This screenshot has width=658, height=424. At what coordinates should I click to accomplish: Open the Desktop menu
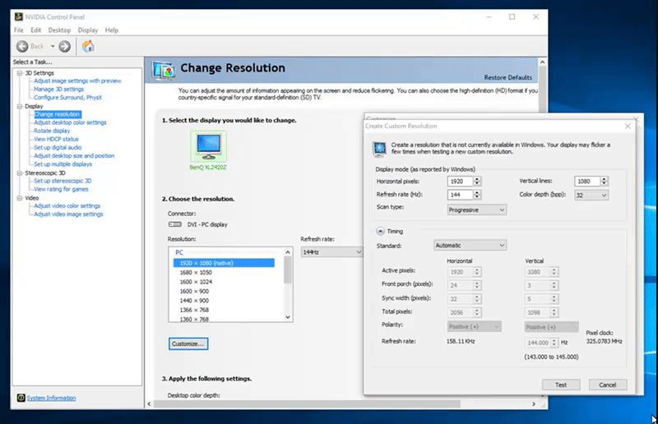point(59,30)
